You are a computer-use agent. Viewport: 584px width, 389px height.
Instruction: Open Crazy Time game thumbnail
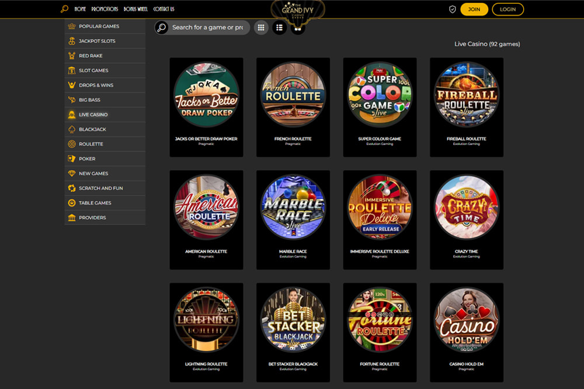coord(467,207)
